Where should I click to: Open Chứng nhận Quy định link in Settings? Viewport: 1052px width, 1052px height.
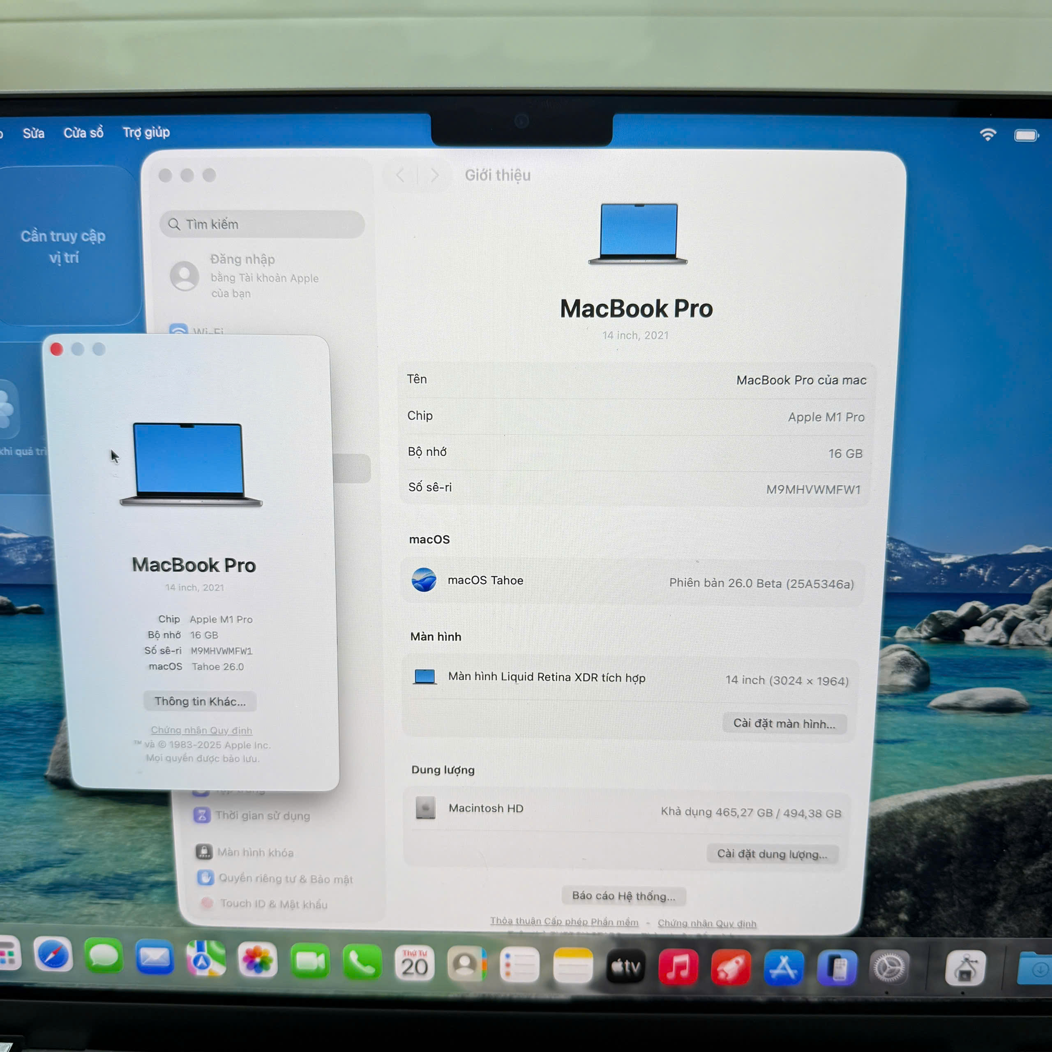point(707,923)
